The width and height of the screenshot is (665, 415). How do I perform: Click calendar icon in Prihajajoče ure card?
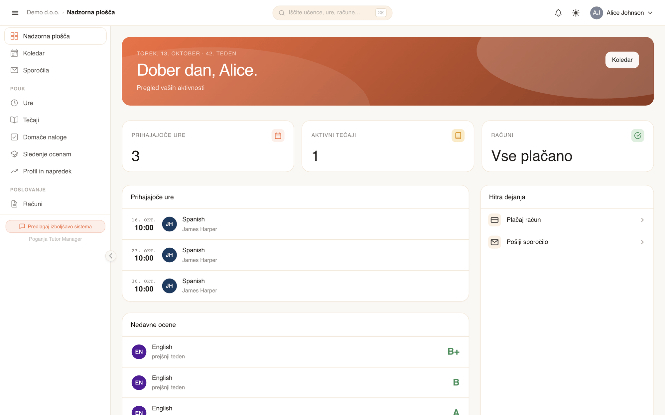pyautogui.click(x=278, y=135)
